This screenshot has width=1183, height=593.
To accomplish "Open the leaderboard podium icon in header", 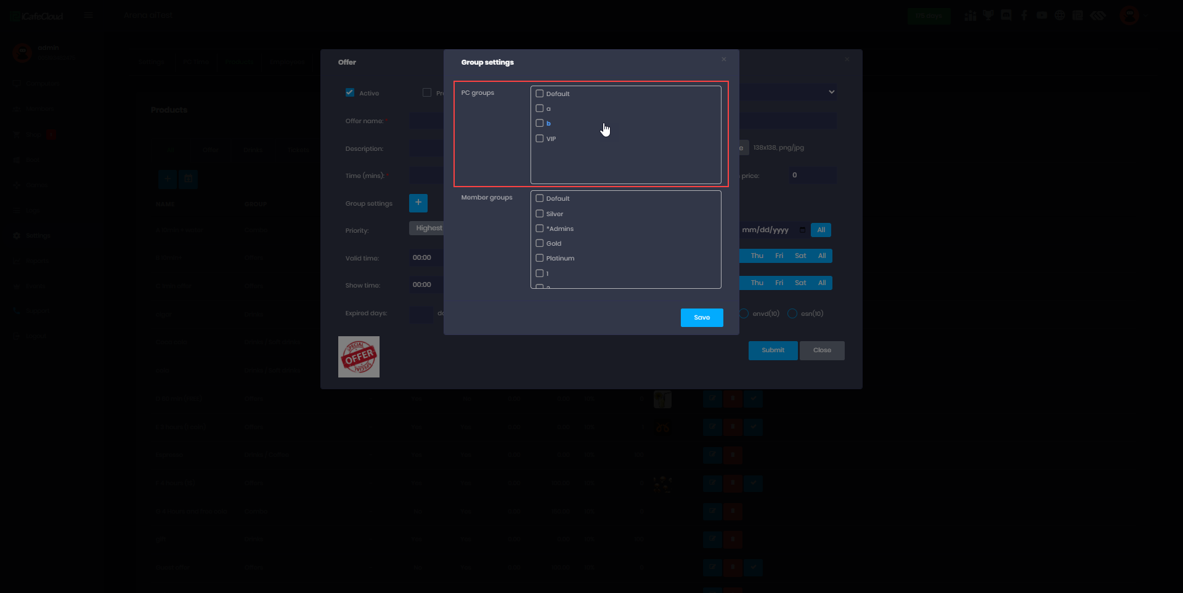I will click(x=970, y=15).
